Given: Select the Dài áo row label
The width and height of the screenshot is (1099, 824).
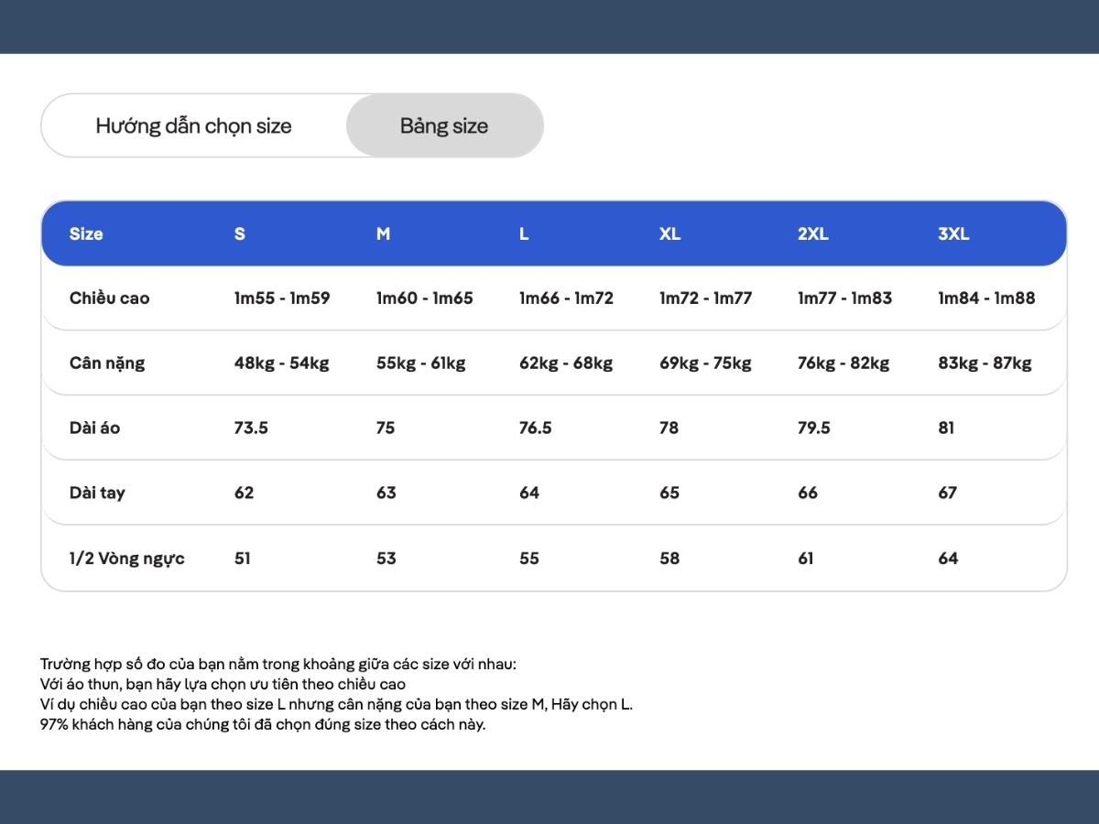Looking at the screenshot, I should [x=94, y=428].
